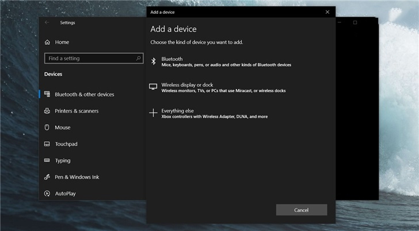
Task: Click the Bluetooth & other devices sidebar icon
Action: (x=47, y=94)
